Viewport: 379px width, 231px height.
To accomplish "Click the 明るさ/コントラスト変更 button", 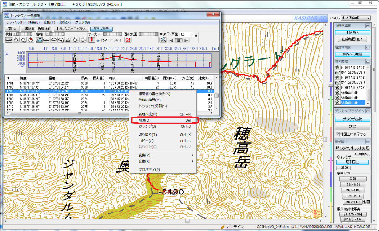I will (352, 148).
